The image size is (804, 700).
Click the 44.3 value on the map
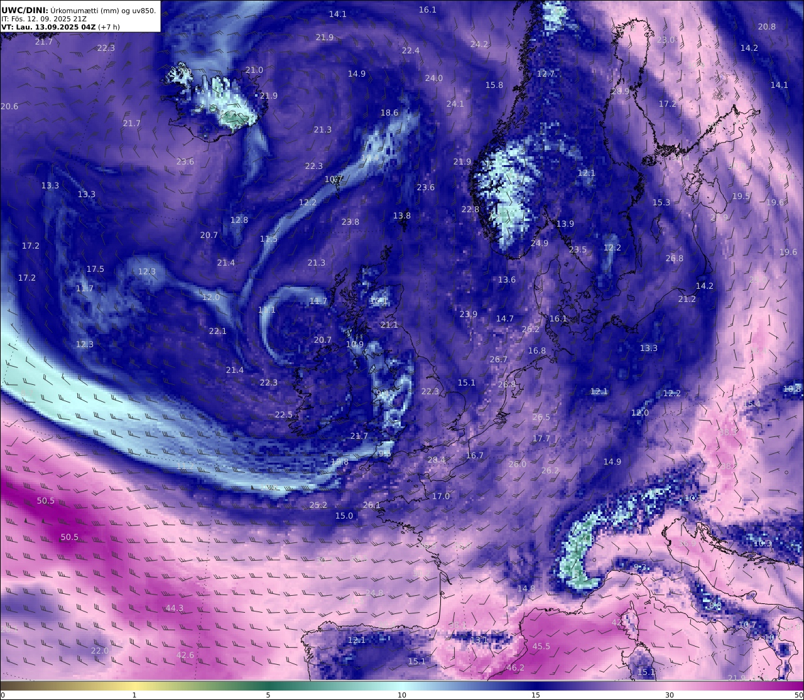coord(175,608)
